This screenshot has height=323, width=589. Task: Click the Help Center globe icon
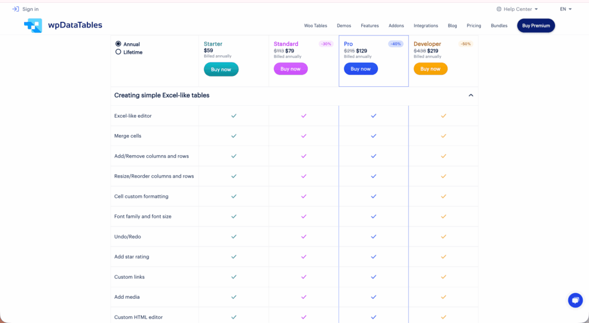(499, 9)
